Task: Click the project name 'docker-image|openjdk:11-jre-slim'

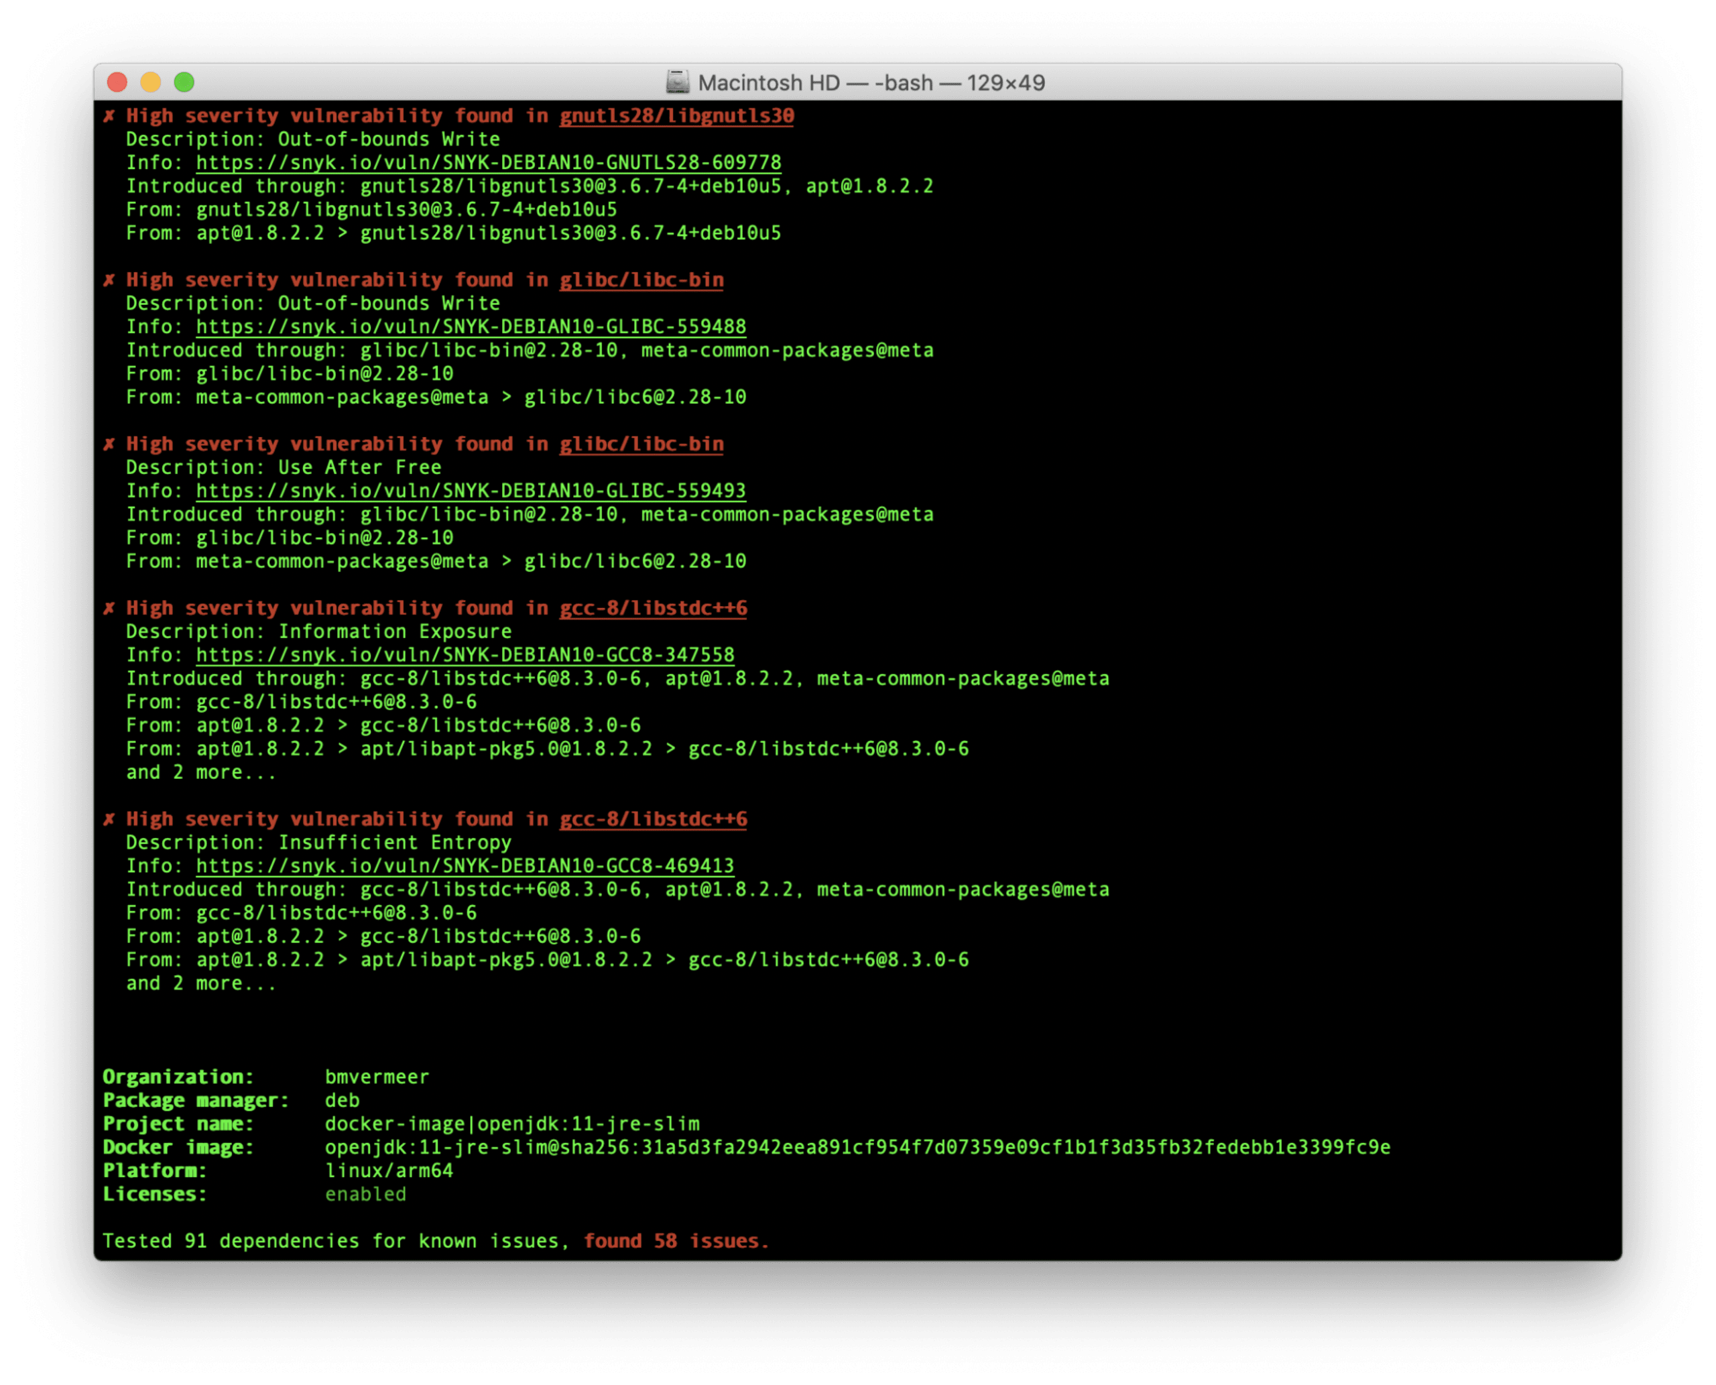Action: (511, 1124)
